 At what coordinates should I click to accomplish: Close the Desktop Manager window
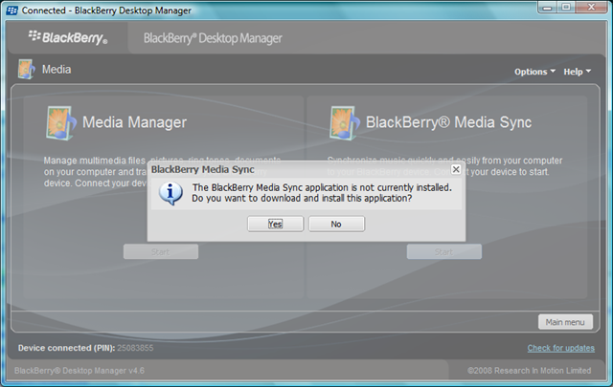click(591, 8)
